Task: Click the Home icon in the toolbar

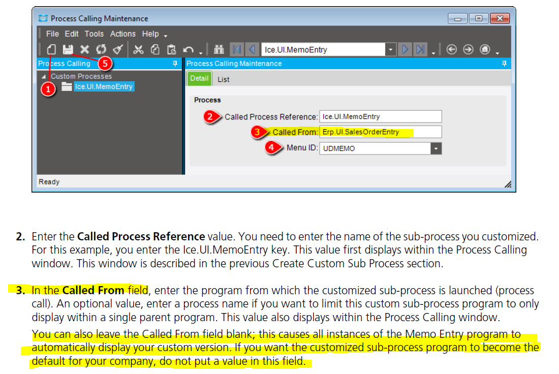Action: (x=485, y=49)
